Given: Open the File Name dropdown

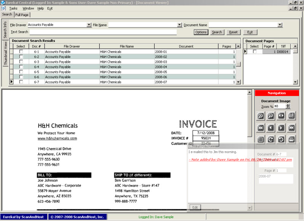Looking at the screenshot, I should click(179, 25).
